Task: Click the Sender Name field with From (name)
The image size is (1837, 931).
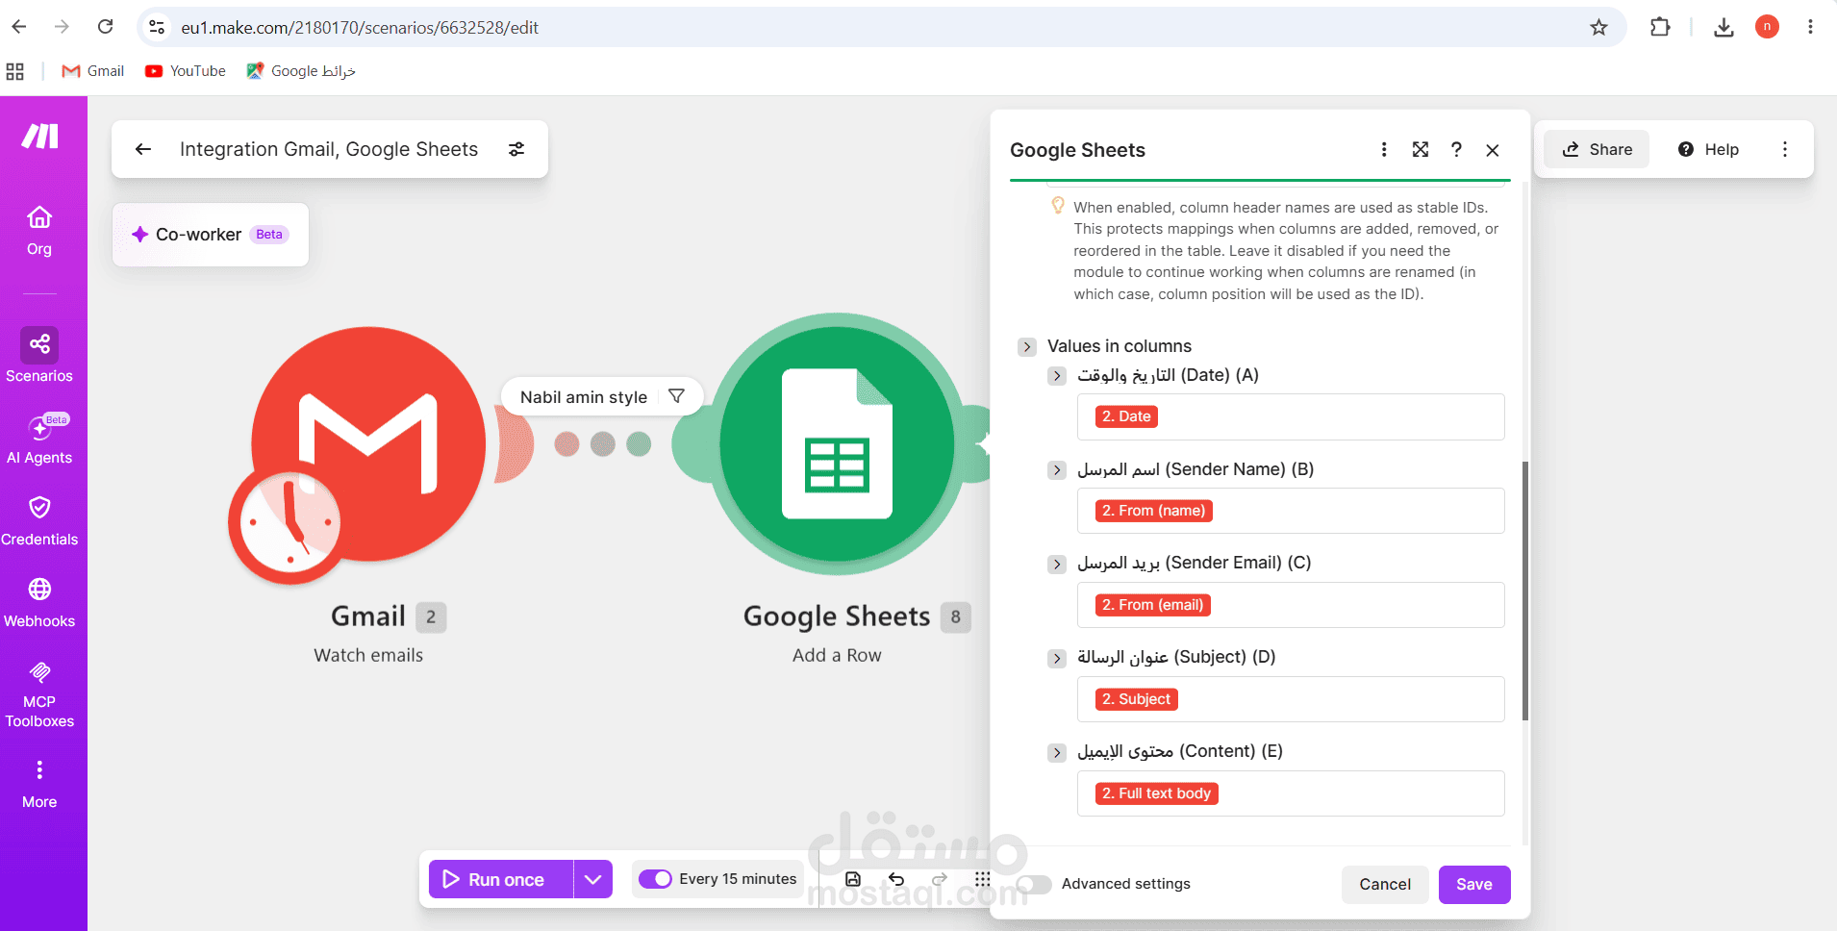Action: (x=1291, y=511)
